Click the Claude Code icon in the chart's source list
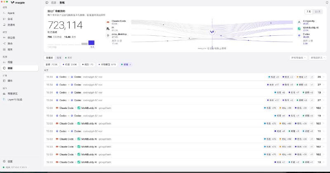The height and width of the screenshot is (173, 330). coord(108,22)
